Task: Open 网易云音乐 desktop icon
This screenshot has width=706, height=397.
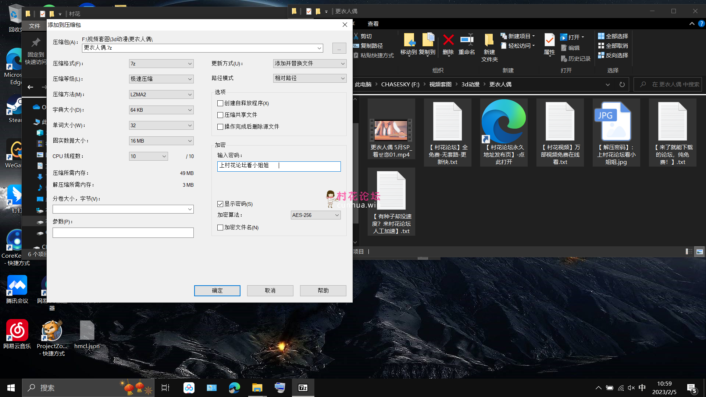Action: [17, 334]
